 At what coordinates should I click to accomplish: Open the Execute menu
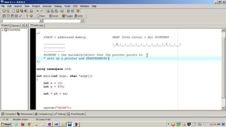point(47,6)
